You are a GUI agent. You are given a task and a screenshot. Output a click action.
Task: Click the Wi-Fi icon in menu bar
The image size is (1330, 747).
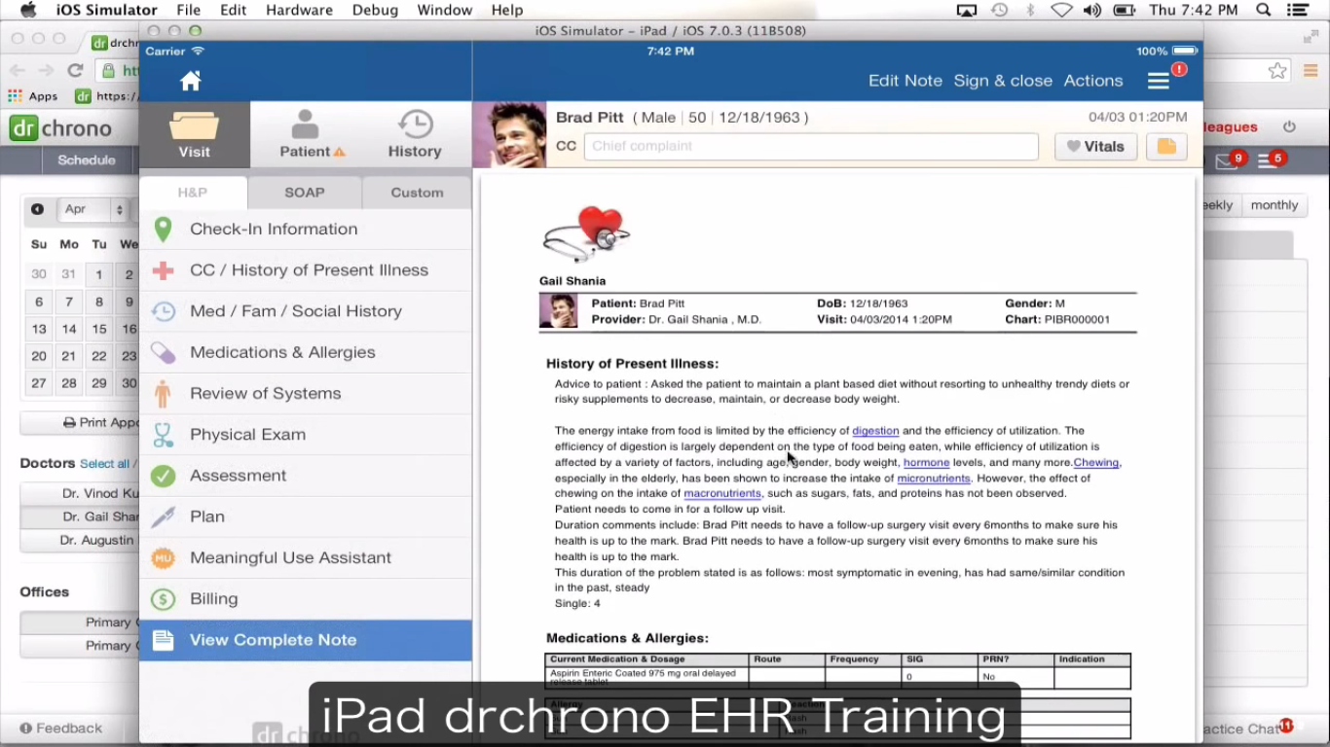click(1061, 10)
